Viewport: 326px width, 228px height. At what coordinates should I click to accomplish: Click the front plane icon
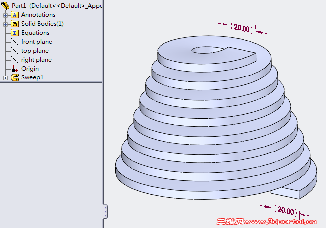coord(15,42)
